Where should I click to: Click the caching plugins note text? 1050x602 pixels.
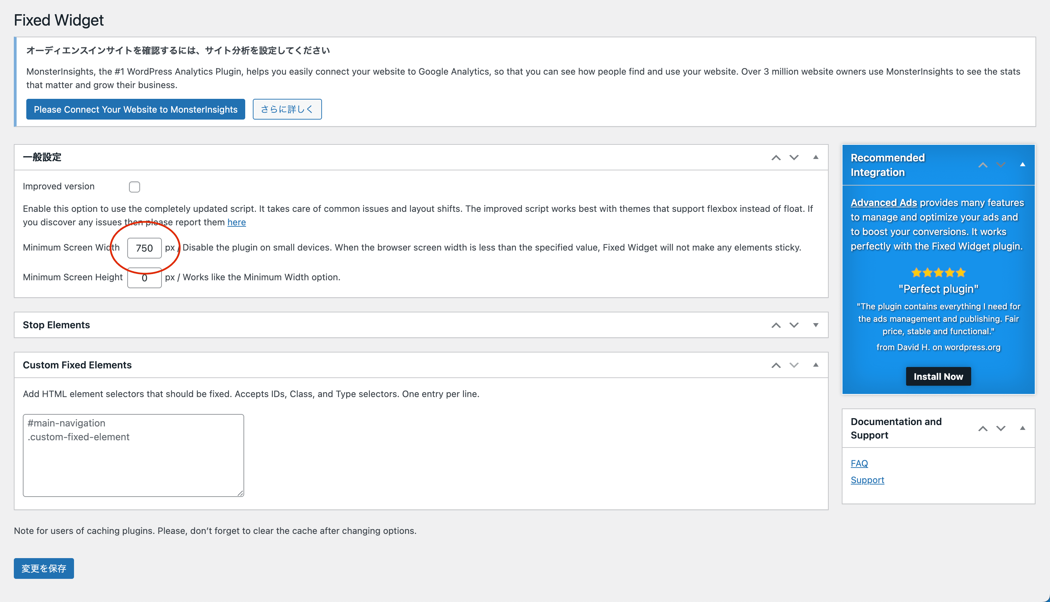point(215,530)
